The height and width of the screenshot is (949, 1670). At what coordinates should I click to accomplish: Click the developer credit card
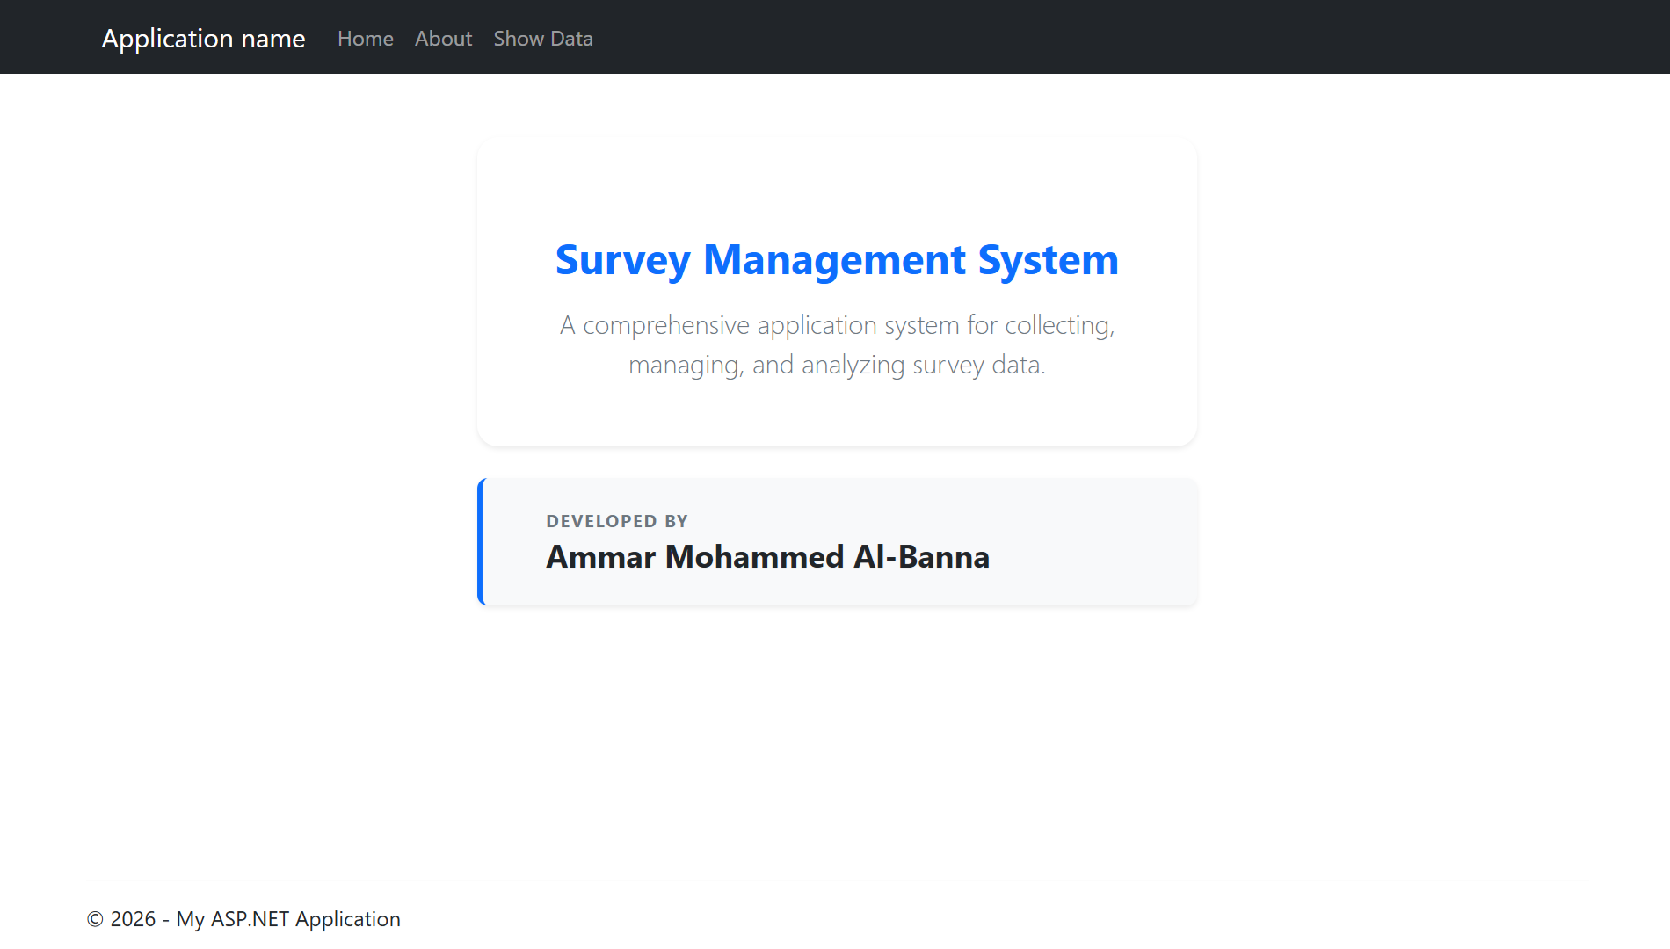click(836, 541)
